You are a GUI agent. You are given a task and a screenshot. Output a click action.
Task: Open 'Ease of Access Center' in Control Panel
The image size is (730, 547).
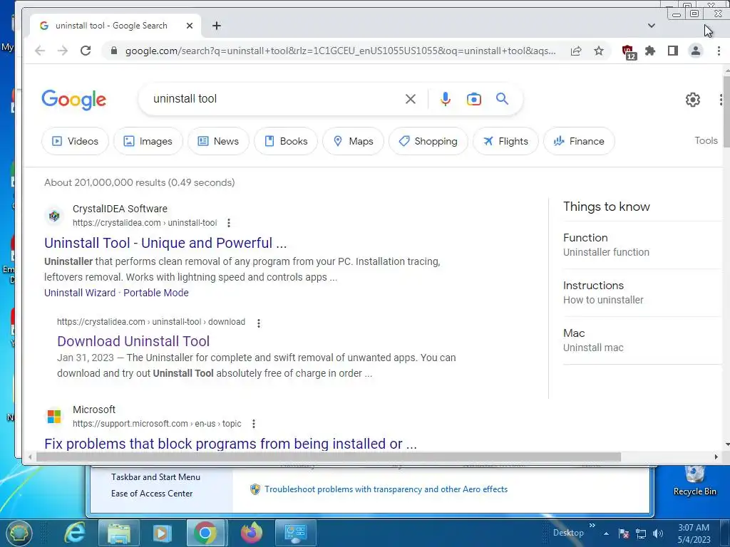[x=152, y=493]
